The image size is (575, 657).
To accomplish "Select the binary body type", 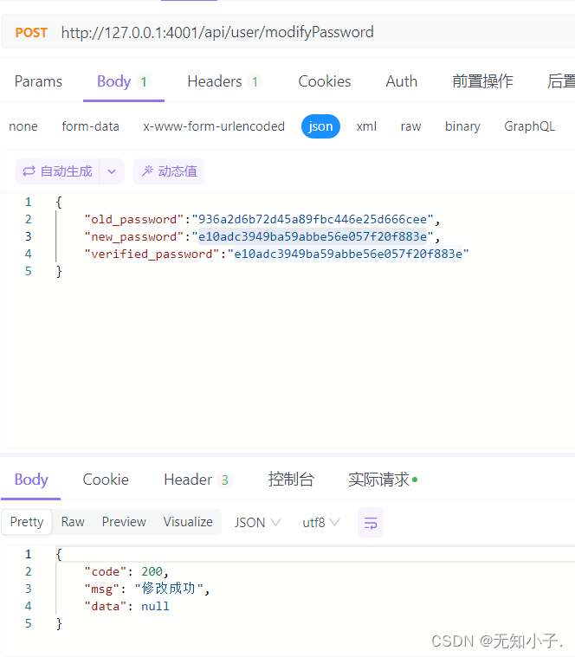I will pyautogui.click(x=462, y=126).
